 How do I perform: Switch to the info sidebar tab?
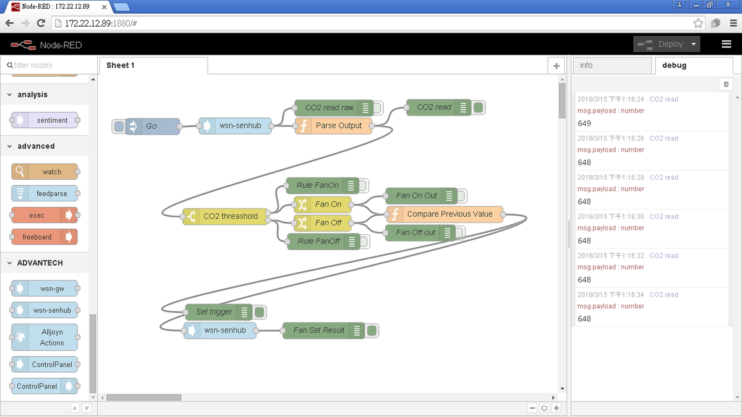[611, 65]
